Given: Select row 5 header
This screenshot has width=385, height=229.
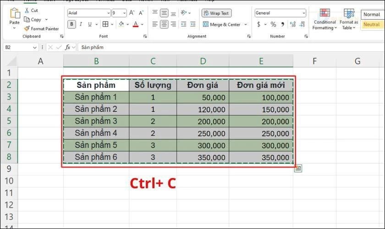Looking at the screenshot, I should [9, 121].
